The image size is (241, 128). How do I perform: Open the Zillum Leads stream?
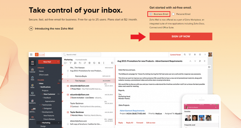pos(44,75)
